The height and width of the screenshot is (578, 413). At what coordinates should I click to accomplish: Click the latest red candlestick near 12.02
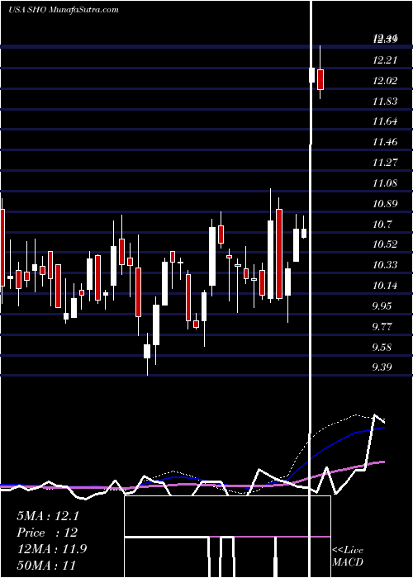click(320, 79)
